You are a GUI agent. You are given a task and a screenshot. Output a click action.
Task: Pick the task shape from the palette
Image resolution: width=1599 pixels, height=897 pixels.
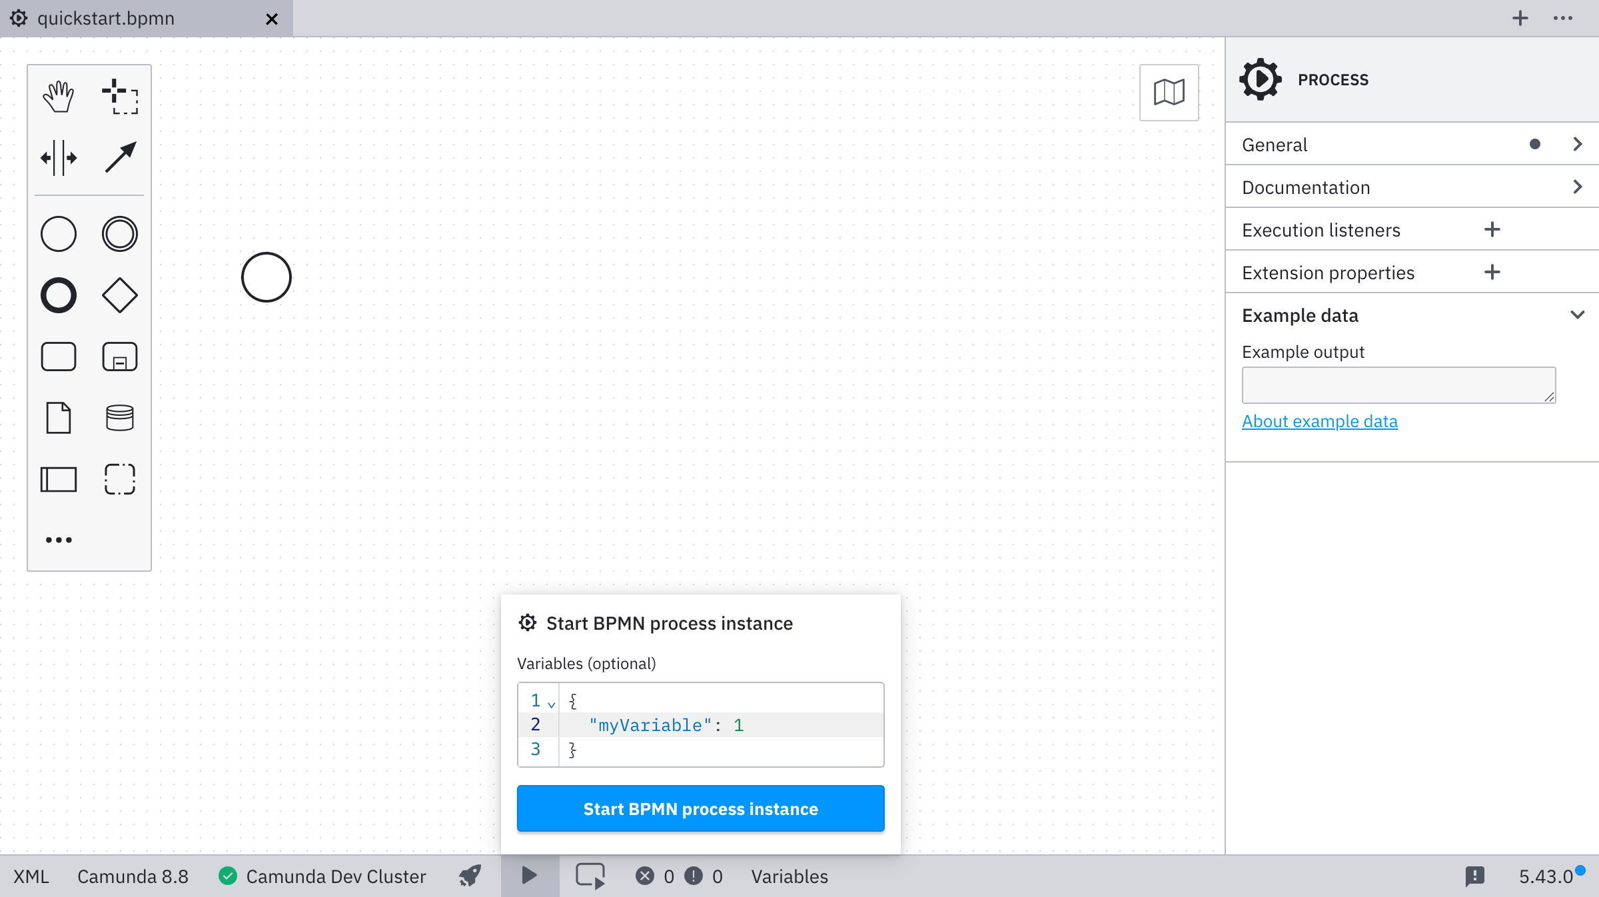[58, 357]
